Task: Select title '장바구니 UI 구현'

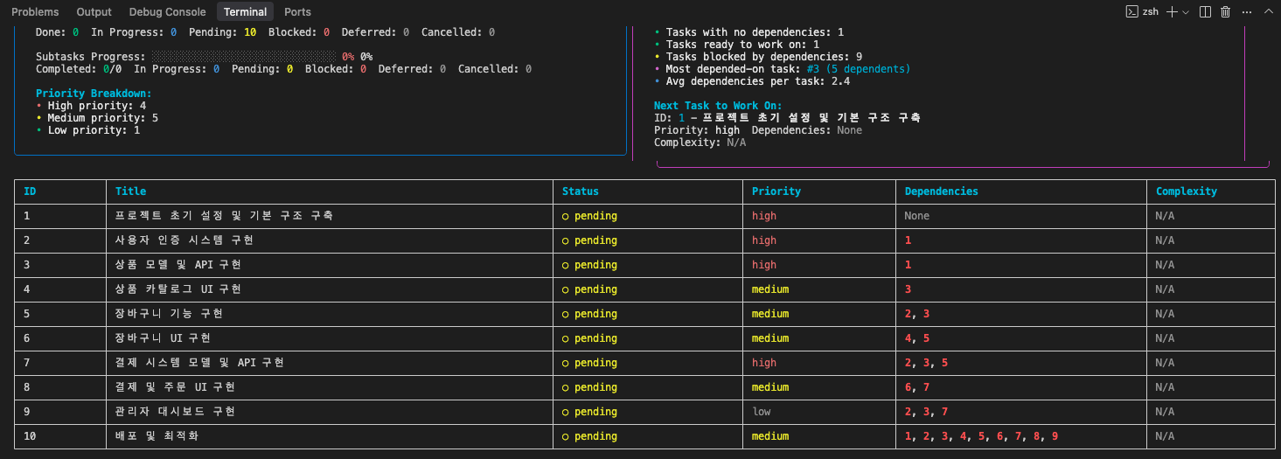Action: [163, 337]
